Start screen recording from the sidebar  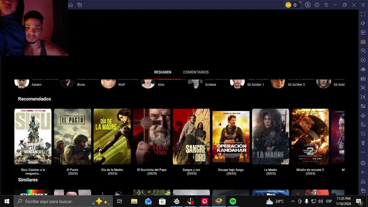coord(363,97)
